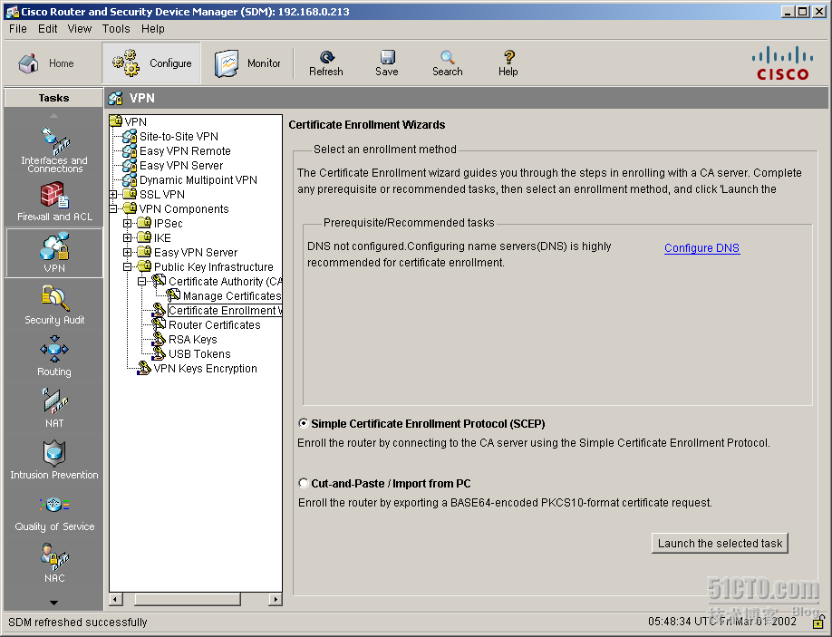The image size is (832, 637).
Task: Open the Firewall and ACL task
Action: (54, 201)
